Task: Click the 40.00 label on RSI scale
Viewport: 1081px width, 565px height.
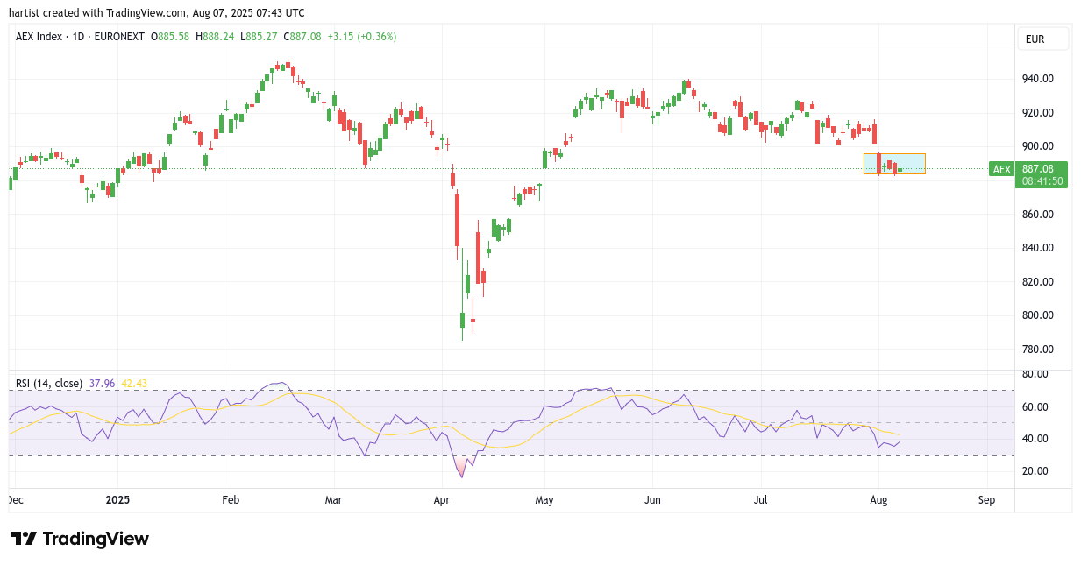Action: pyautogui.click(x=1035, y=439)
